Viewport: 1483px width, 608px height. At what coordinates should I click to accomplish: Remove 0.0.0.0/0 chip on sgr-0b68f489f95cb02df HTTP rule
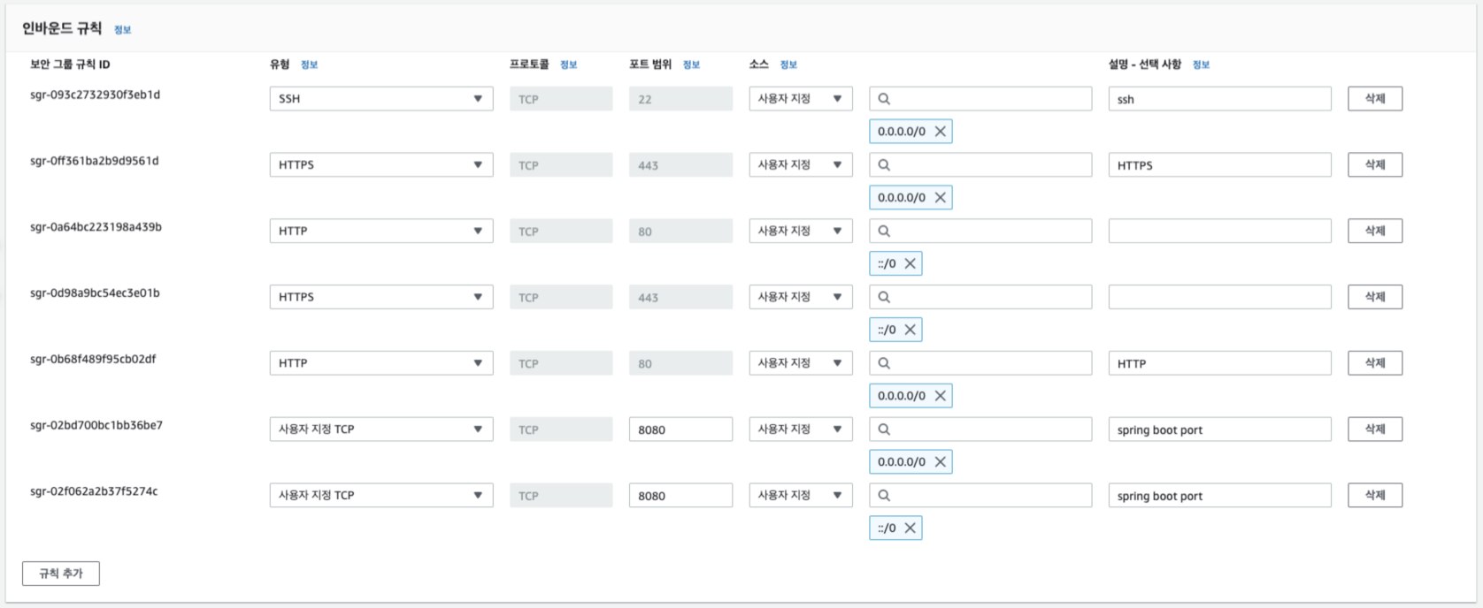coord(940,396)
